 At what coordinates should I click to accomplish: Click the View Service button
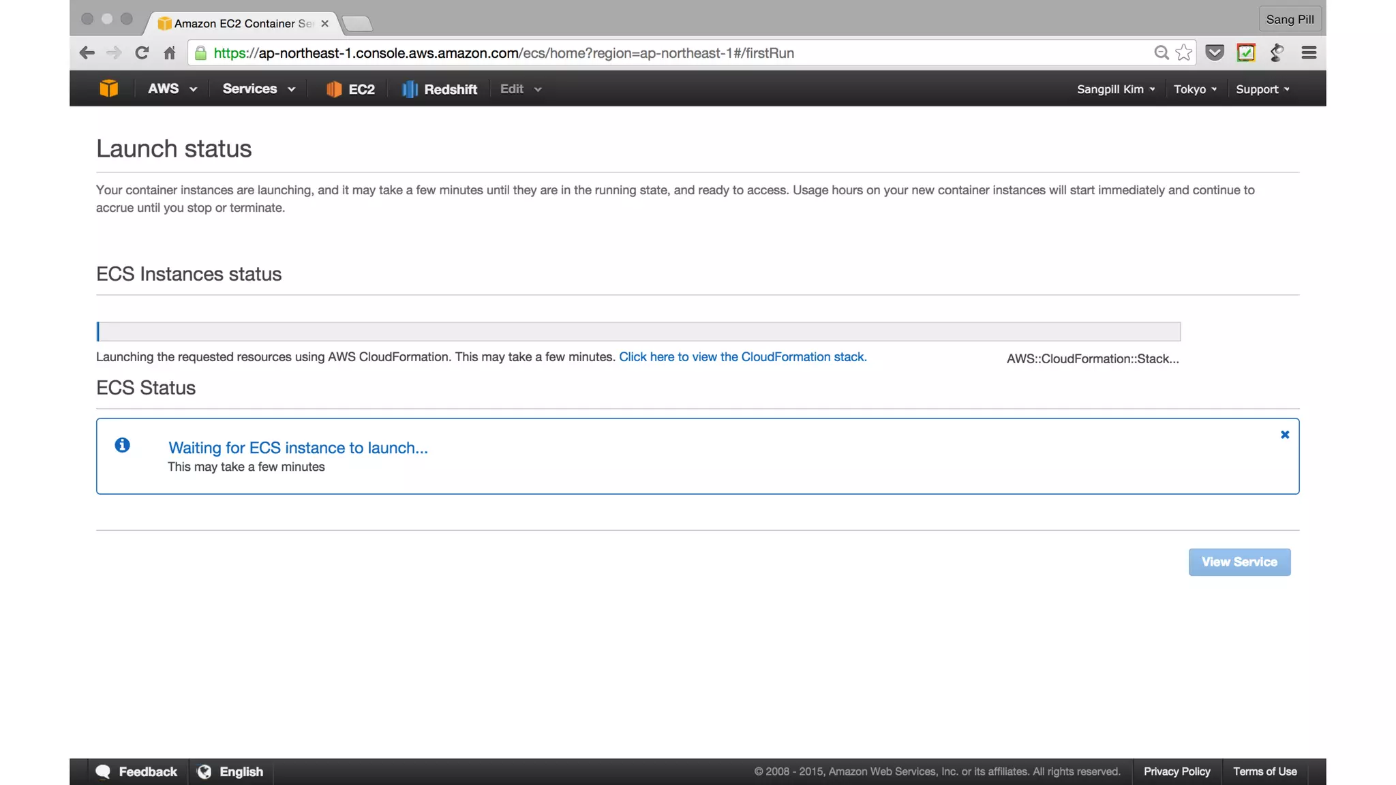[1239, 562]
